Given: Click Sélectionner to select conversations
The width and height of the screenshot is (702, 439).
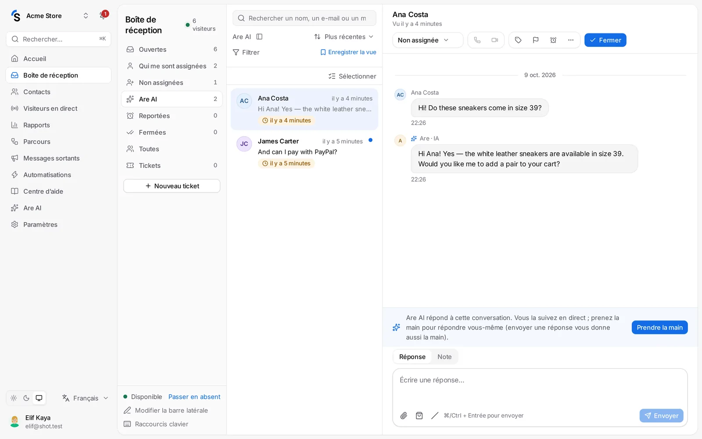Looking at the screenshot, I should [x=352, y=76].
